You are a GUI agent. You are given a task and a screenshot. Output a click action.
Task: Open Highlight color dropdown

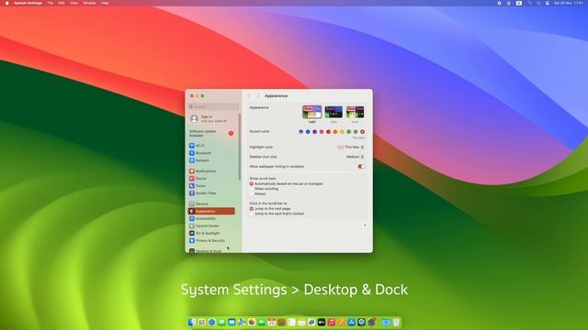click(351, 147)
